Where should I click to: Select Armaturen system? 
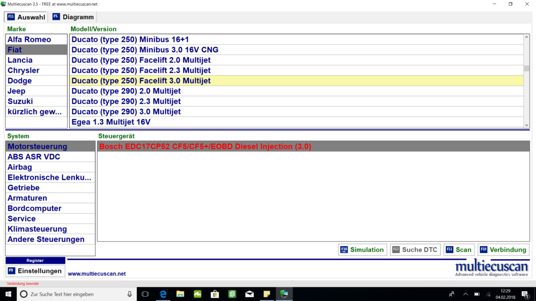tap(50, 198)
